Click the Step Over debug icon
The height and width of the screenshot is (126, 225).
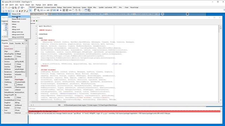tap(25, 11)
